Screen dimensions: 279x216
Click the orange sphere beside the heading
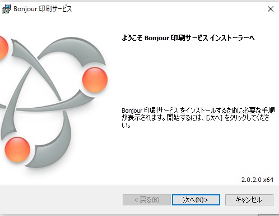click(x=95, y=80)
